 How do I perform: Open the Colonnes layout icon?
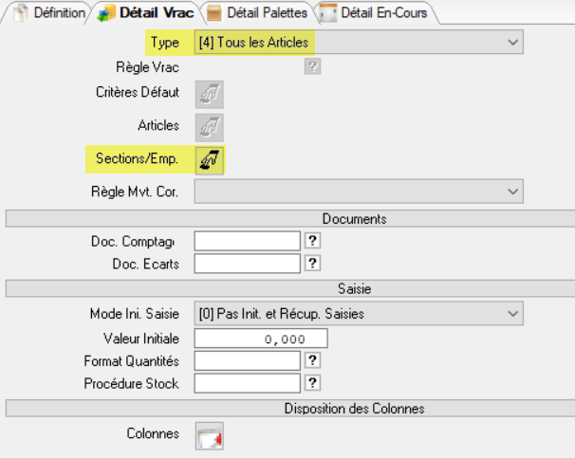coord(209,435)
